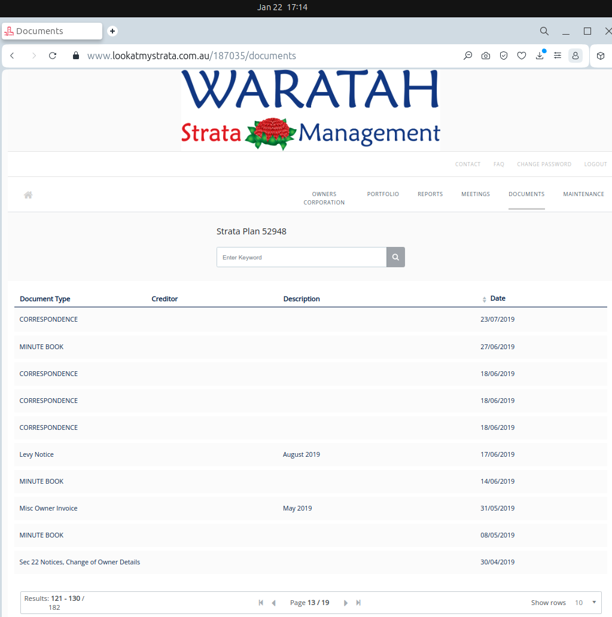Click the keyword search magnifier button
This screenshot has width=612, height=617.
pyautogui.click(x=395, y=257)
